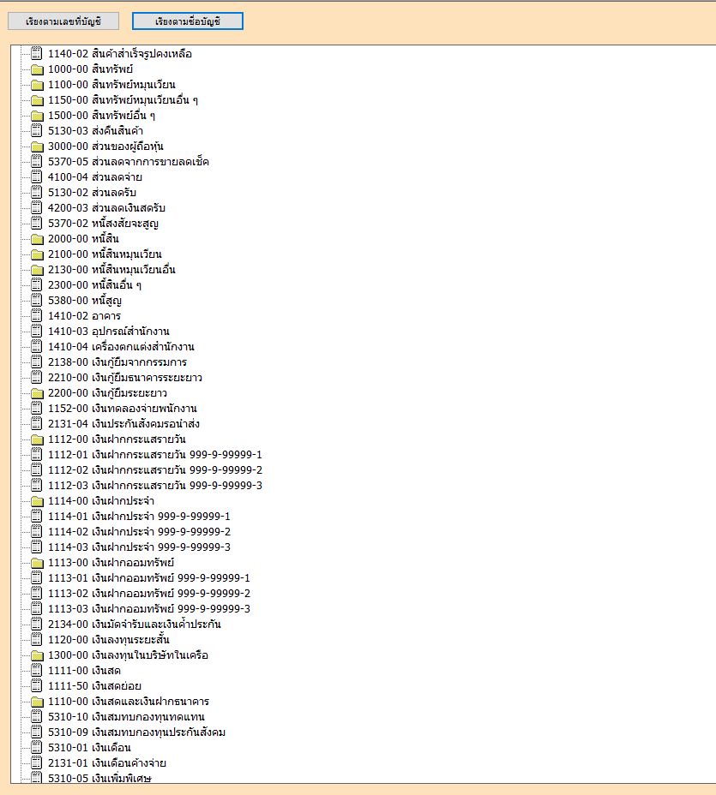Choose 2210-00 เงินกู้ยืมธนาคารระยะยาว entry
The image size is (716, 795).
pyautogui.click(x=124, y=378)
